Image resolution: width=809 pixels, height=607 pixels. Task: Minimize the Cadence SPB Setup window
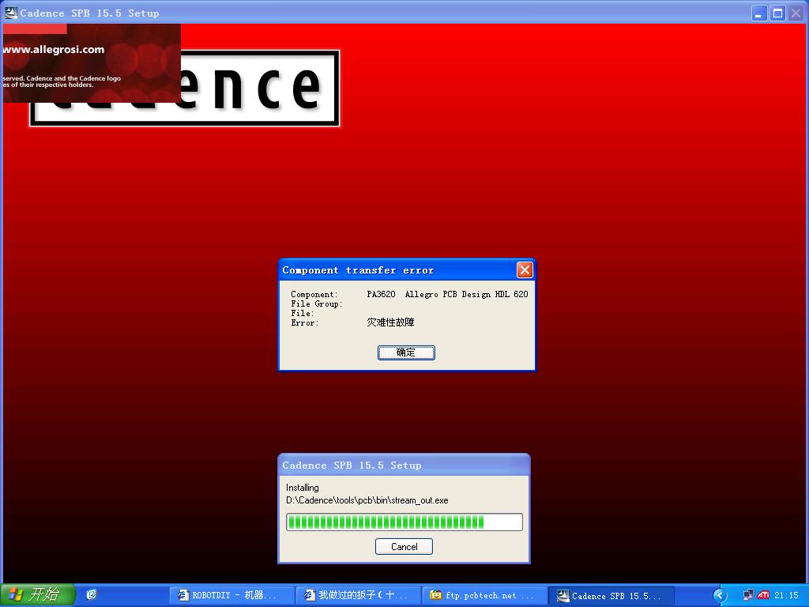758,13
